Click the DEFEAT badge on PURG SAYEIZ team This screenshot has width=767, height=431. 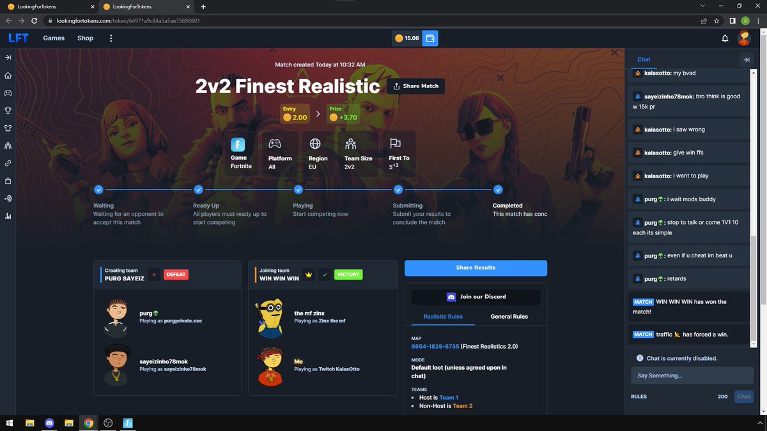click(176, 275)
